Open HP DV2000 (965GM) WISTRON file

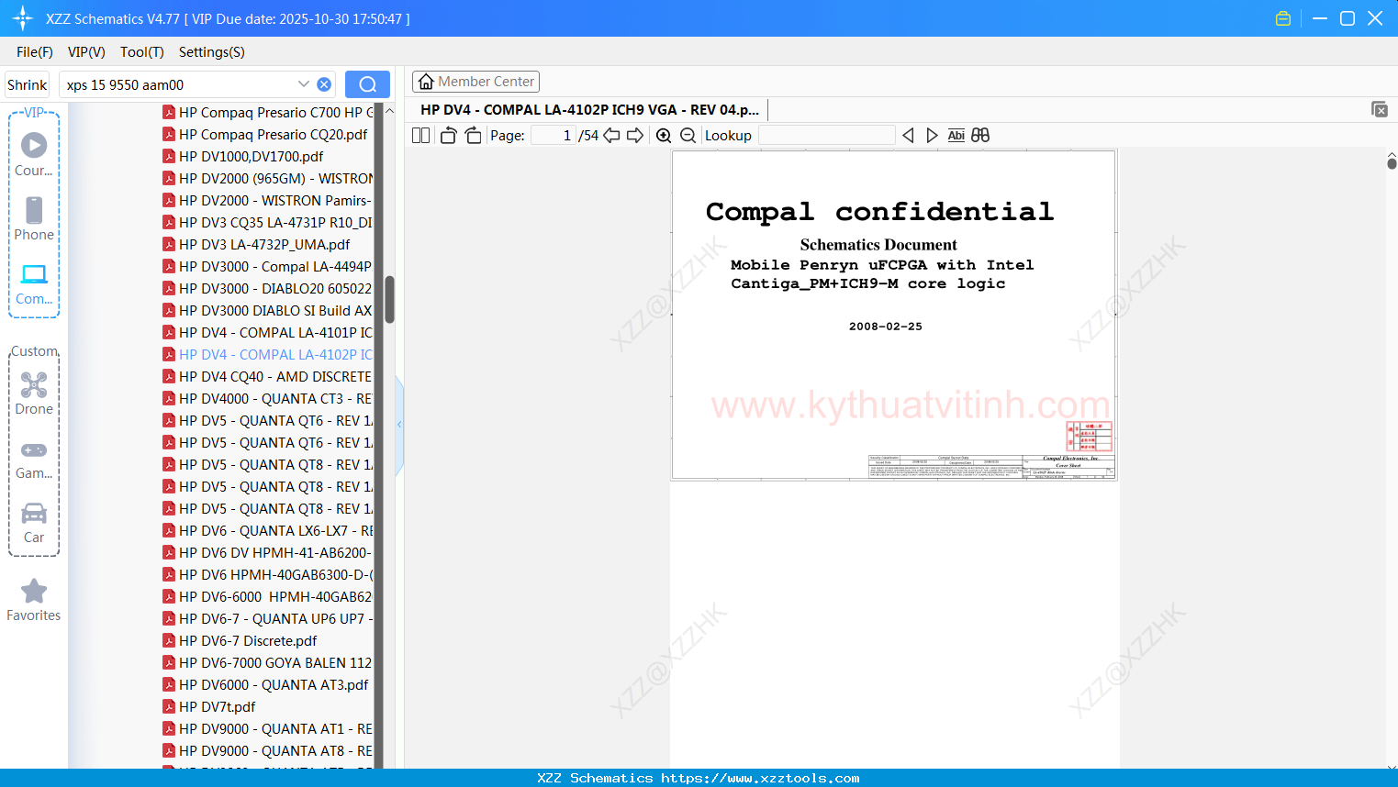[268, 178]
